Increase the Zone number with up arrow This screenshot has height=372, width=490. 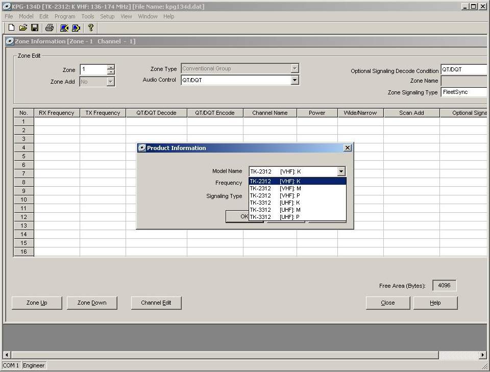tap(111, 67)
